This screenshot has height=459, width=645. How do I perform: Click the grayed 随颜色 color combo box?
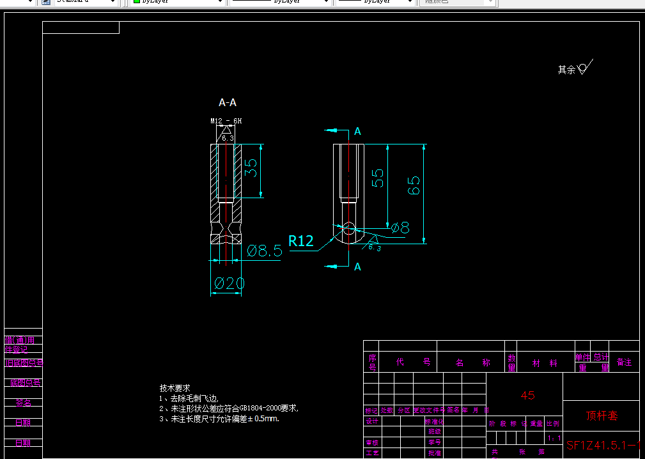point(456,3)
